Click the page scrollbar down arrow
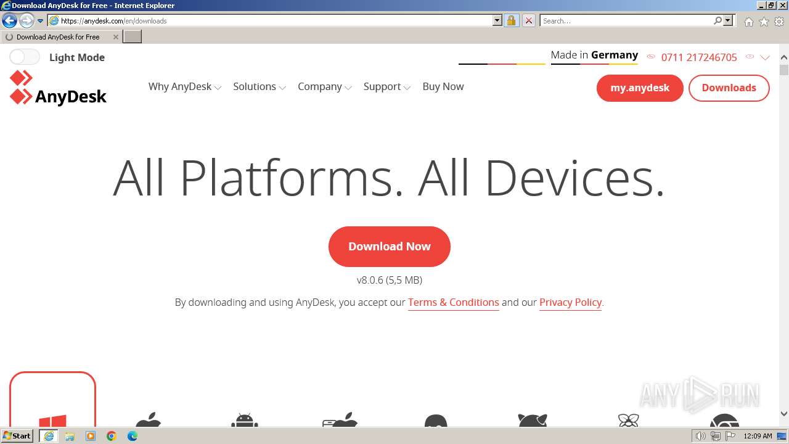The height and width of the screenshot is (444, 789). pyautogui.click(x=784, y=414)
